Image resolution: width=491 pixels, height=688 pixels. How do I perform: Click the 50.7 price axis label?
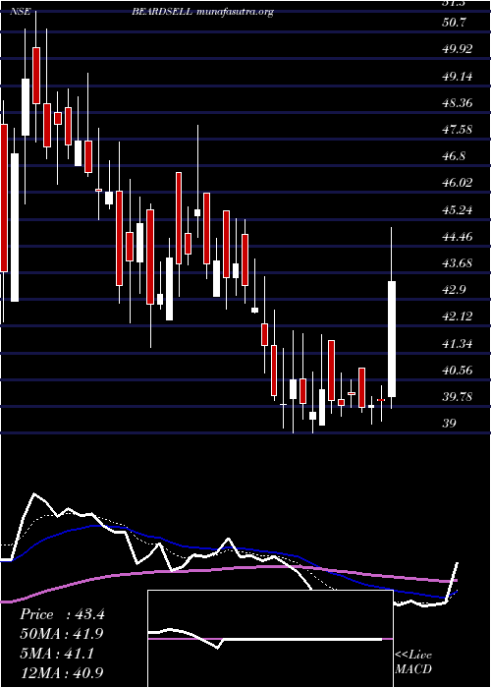[x=454, y=22]
